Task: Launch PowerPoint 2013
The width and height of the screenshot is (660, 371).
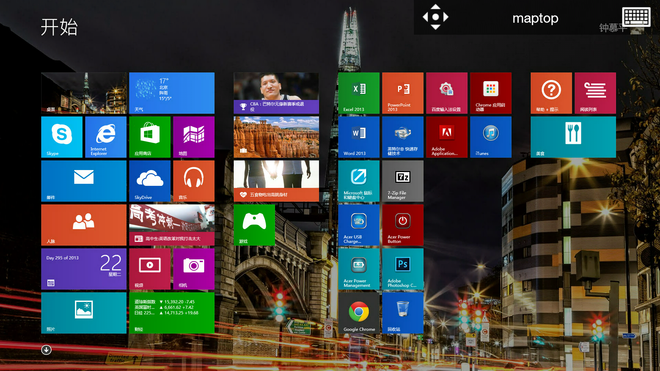Action: click(403, 93)
